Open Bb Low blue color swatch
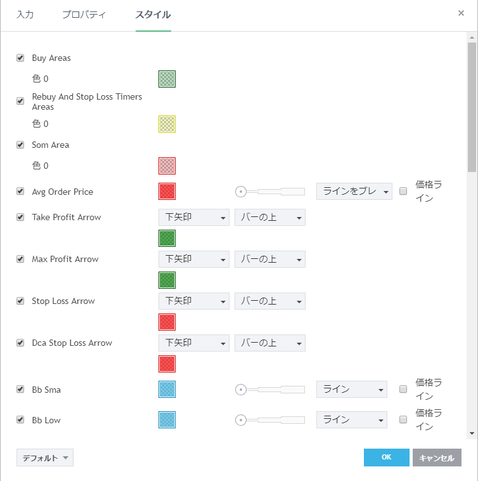The height and width of the screenshot is (481, 478). [x=167, y=419]
